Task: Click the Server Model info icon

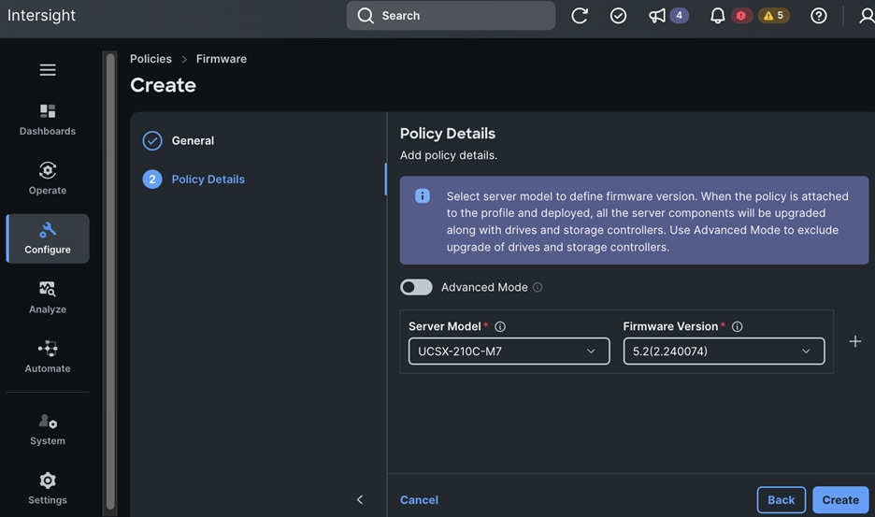Action: pyautogui.click(x=500, y=326)
